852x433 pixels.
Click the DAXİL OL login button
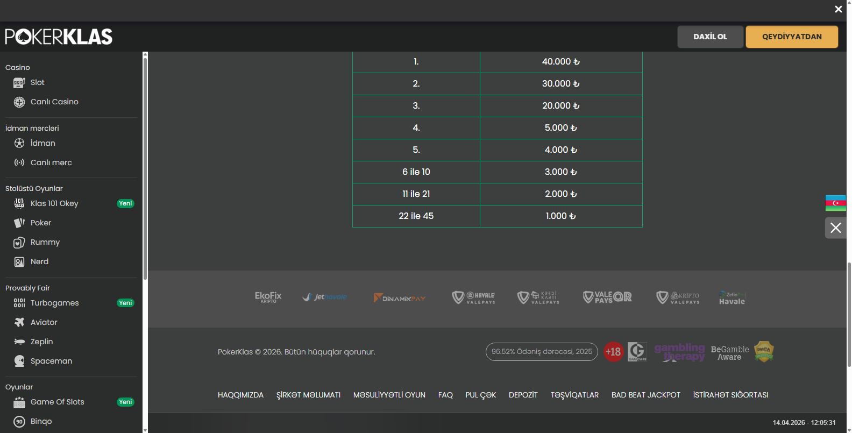point(710,37)
